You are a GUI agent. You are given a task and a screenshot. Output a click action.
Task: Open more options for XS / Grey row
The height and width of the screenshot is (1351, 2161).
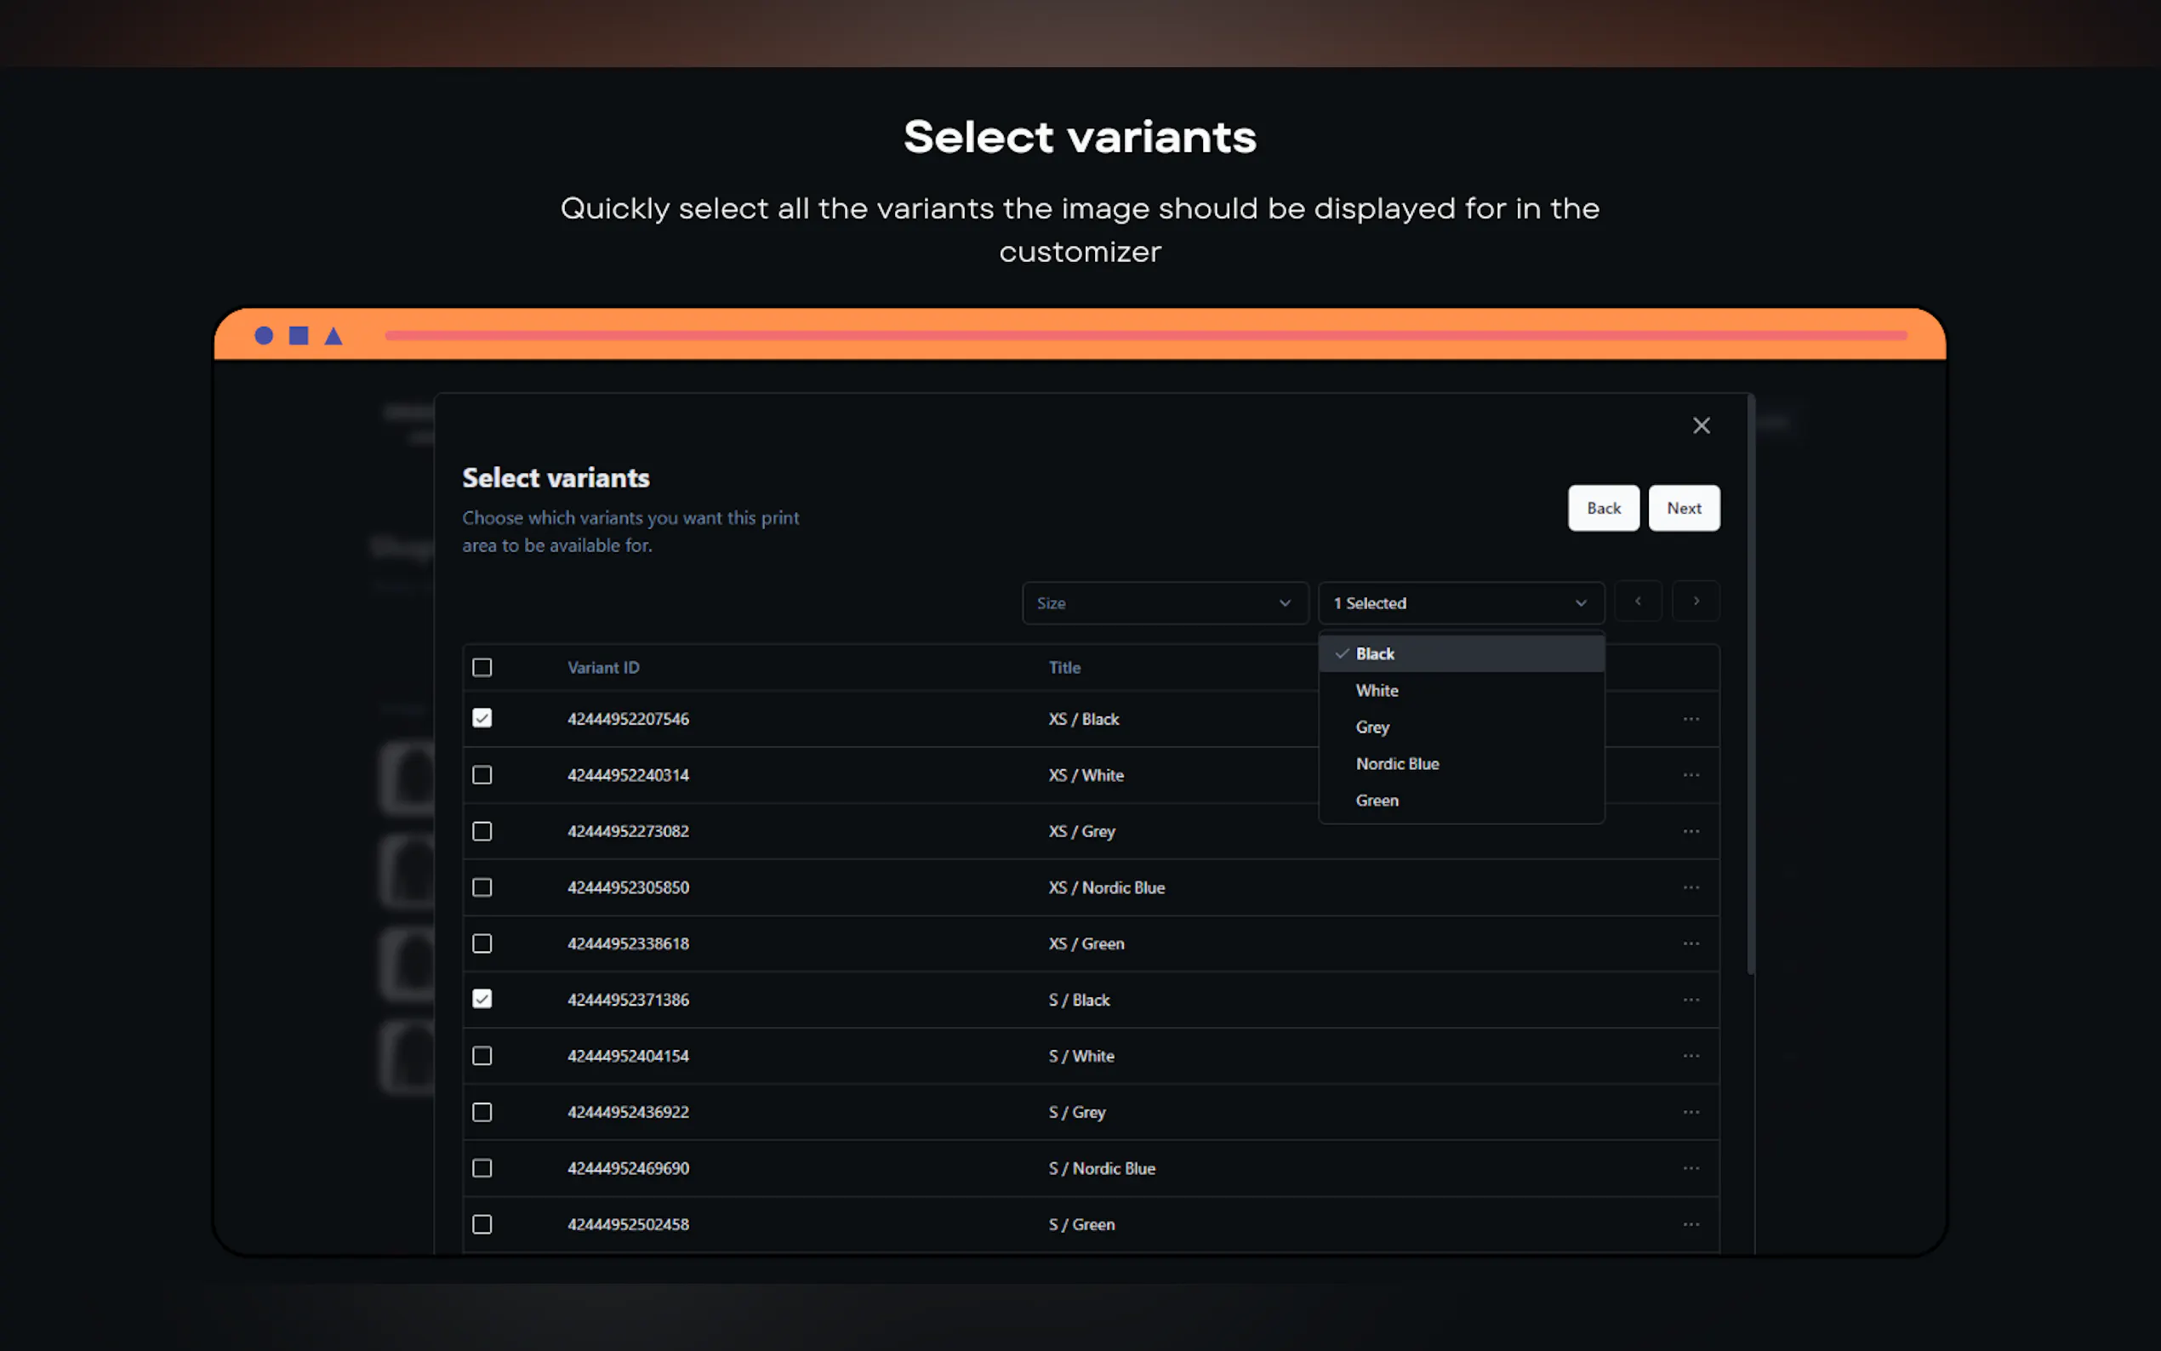click(x=1691, y=831)
